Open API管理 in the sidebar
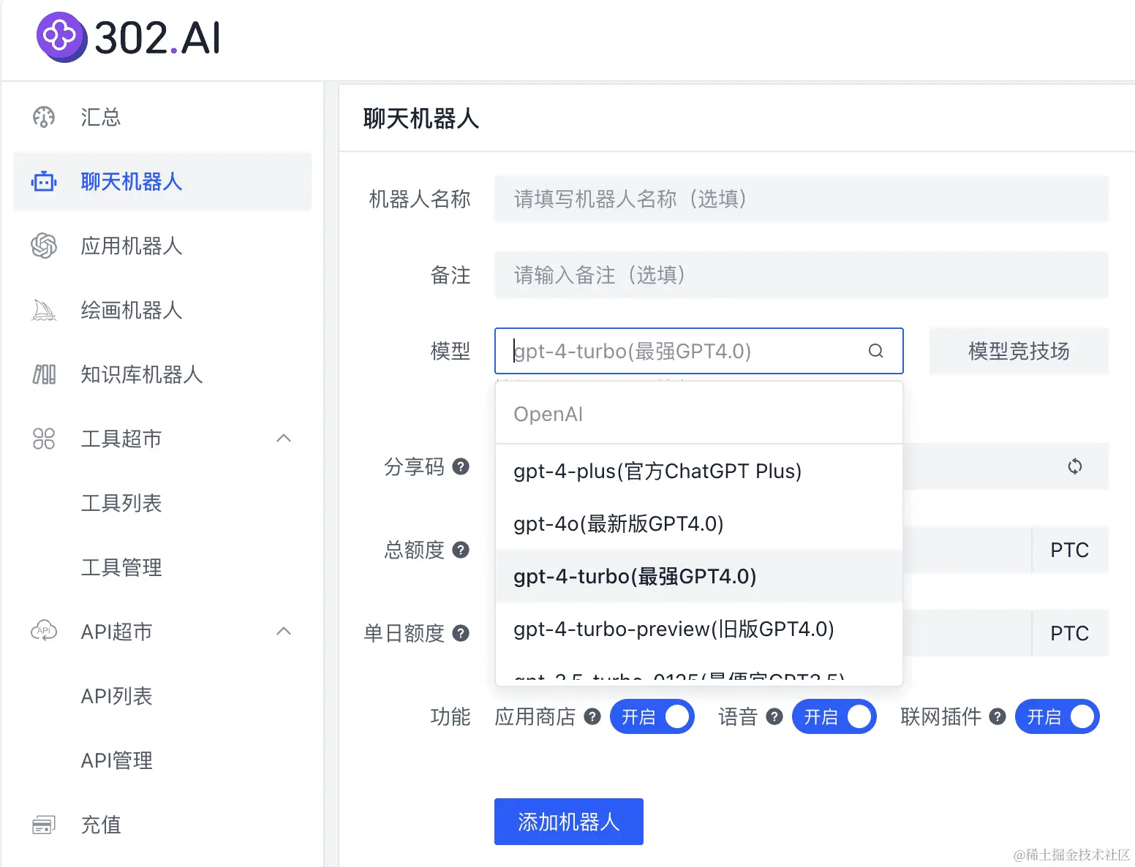Image resolution: width=1135 pixels, height=867 pixels. click(x=162, y=760)
